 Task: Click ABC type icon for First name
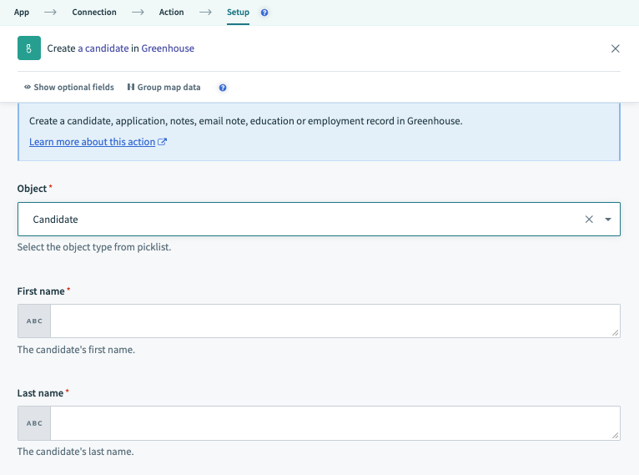coord(34,321)
